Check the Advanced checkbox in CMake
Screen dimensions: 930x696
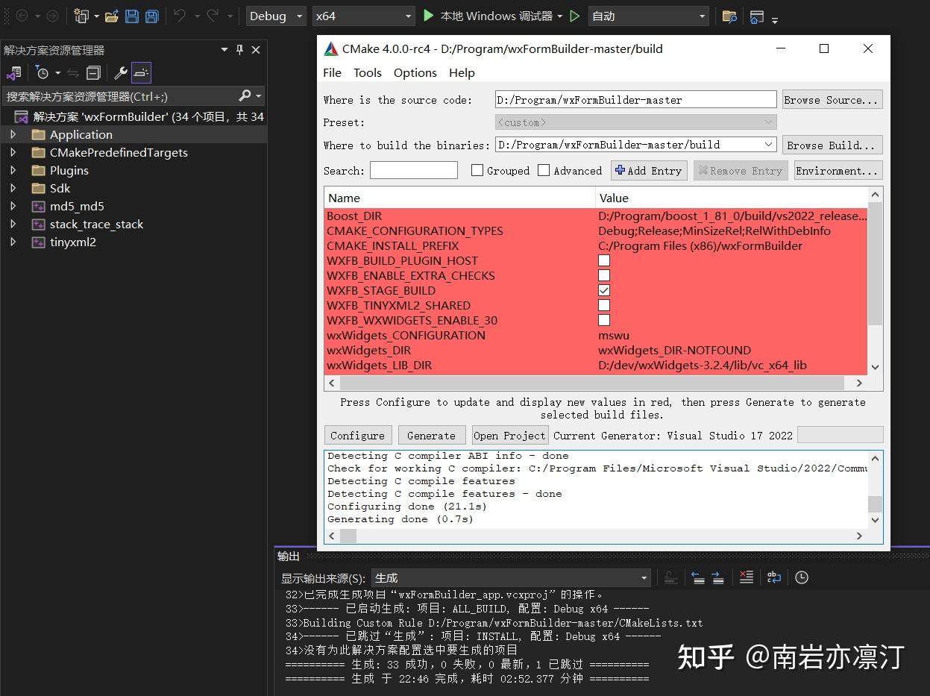click(x=544, y=170)
